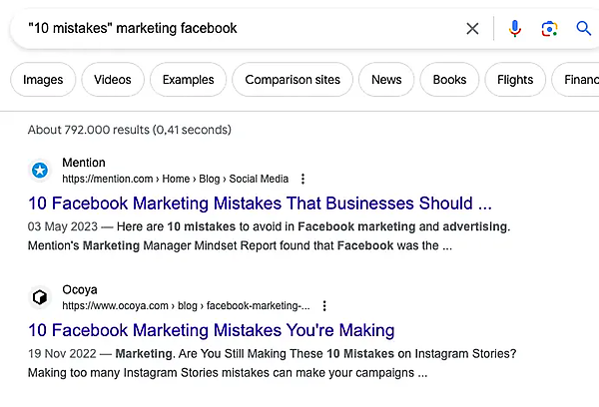Image resolution: width=599 pixels, height=407 pixels.
Task: Select the Examples filter chip
Action: [188, 80]
